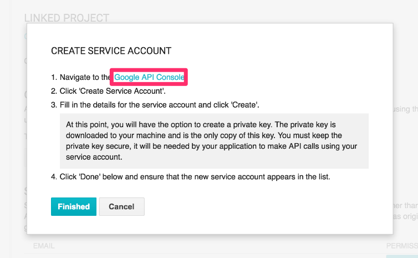
Task: Click the EMAIL column header behind dialog
Action: click(44, 245)
